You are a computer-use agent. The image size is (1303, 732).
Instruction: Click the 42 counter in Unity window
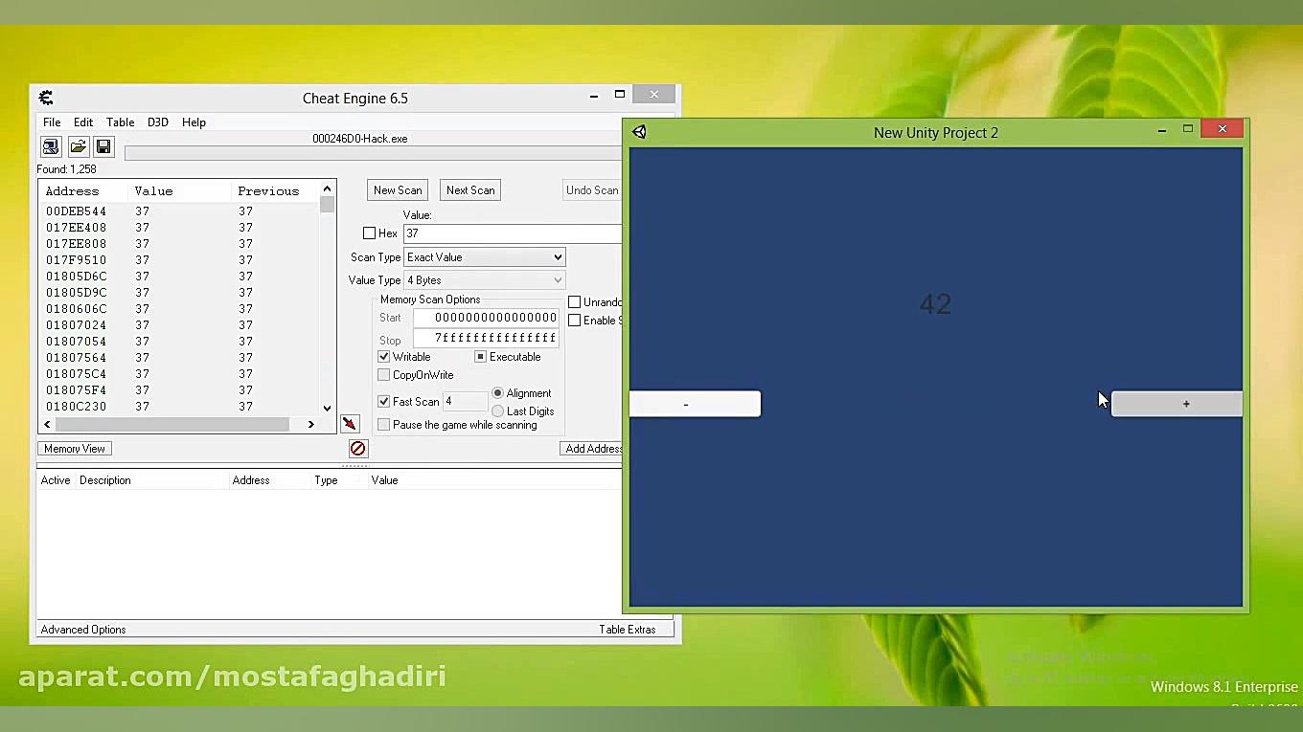tap(935, 304)
